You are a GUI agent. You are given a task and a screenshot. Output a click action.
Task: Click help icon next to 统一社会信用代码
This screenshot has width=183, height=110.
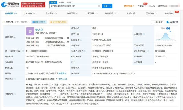(23, 51)
